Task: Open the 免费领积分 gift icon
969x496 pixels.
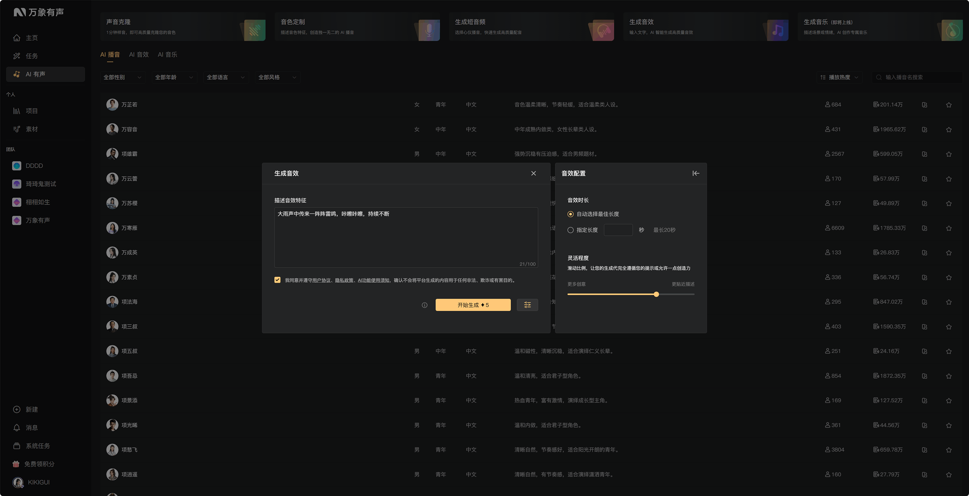Action: point(16,464)
